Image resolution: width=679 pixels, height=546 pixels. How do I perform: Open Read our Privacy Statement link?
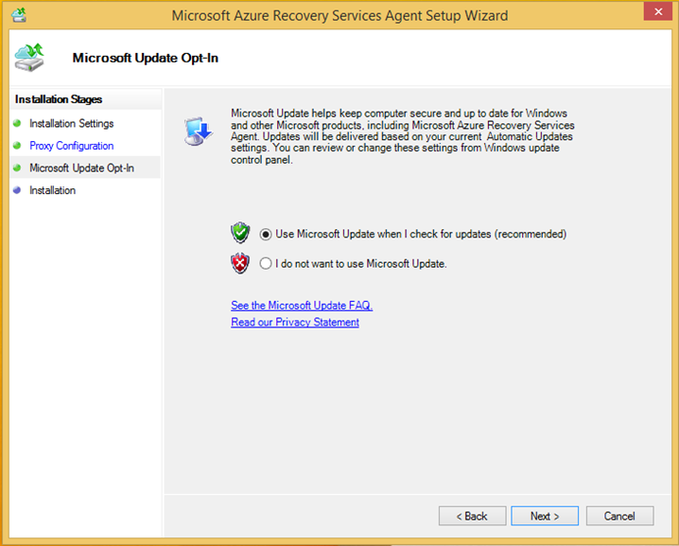point(295,323)
